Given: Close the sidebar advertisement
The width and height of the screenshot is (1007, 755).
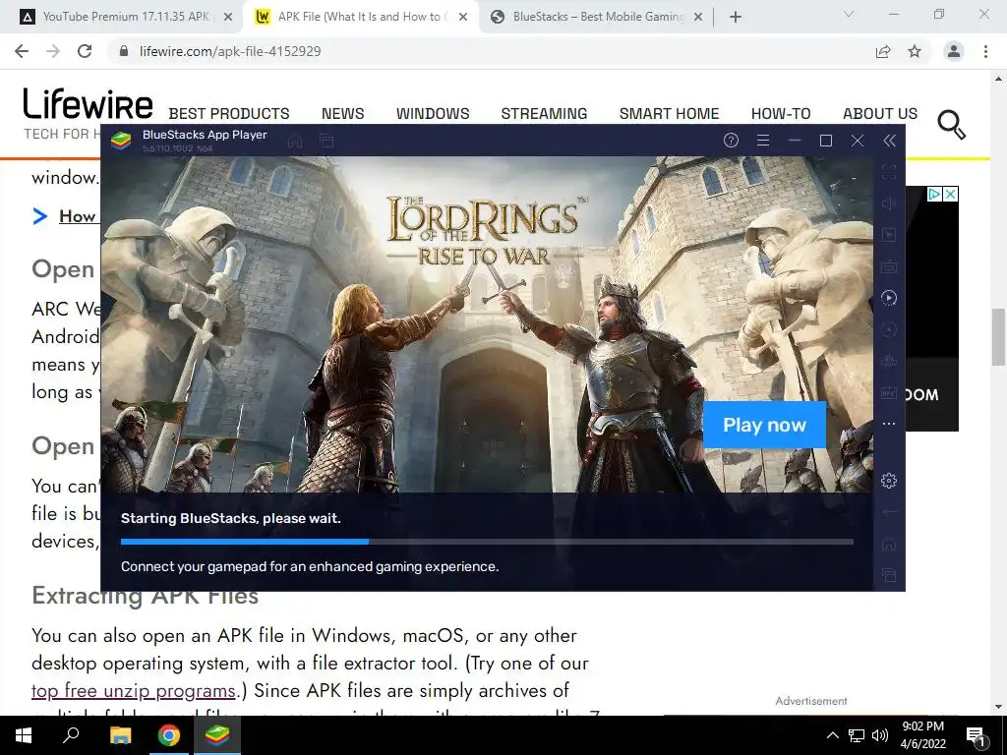Looking at the screenshot, I should pos(951,194).
